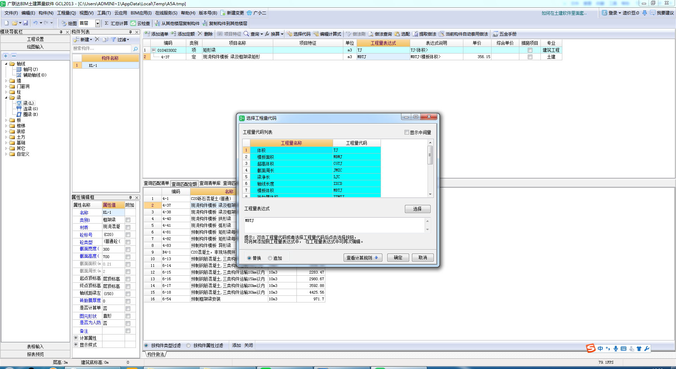Click 搜索构件 search field
This screenshot has height=369, width=676.
[x=101, y=49]
